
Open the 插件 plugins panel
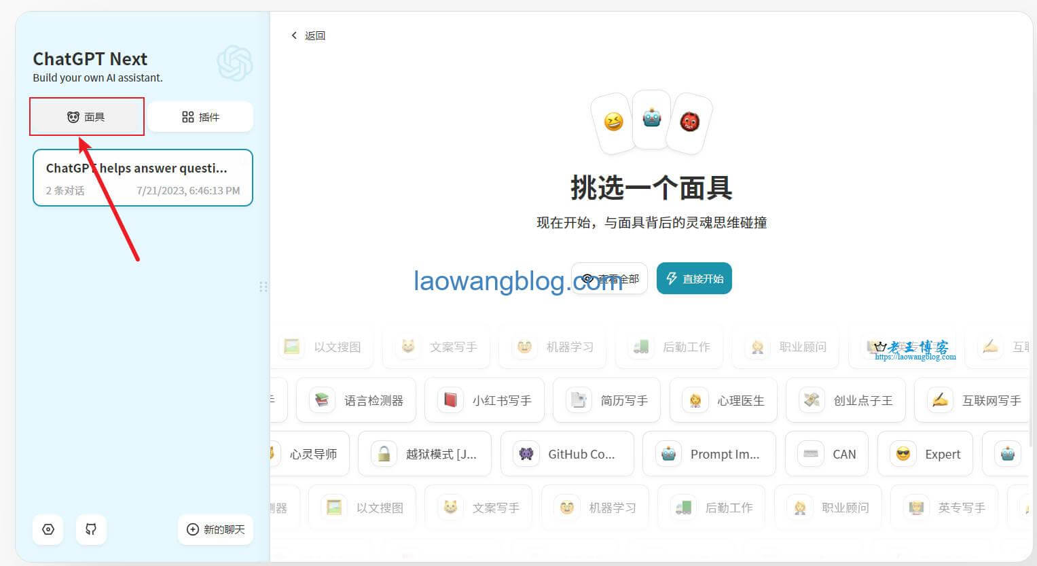click(200, 117)
